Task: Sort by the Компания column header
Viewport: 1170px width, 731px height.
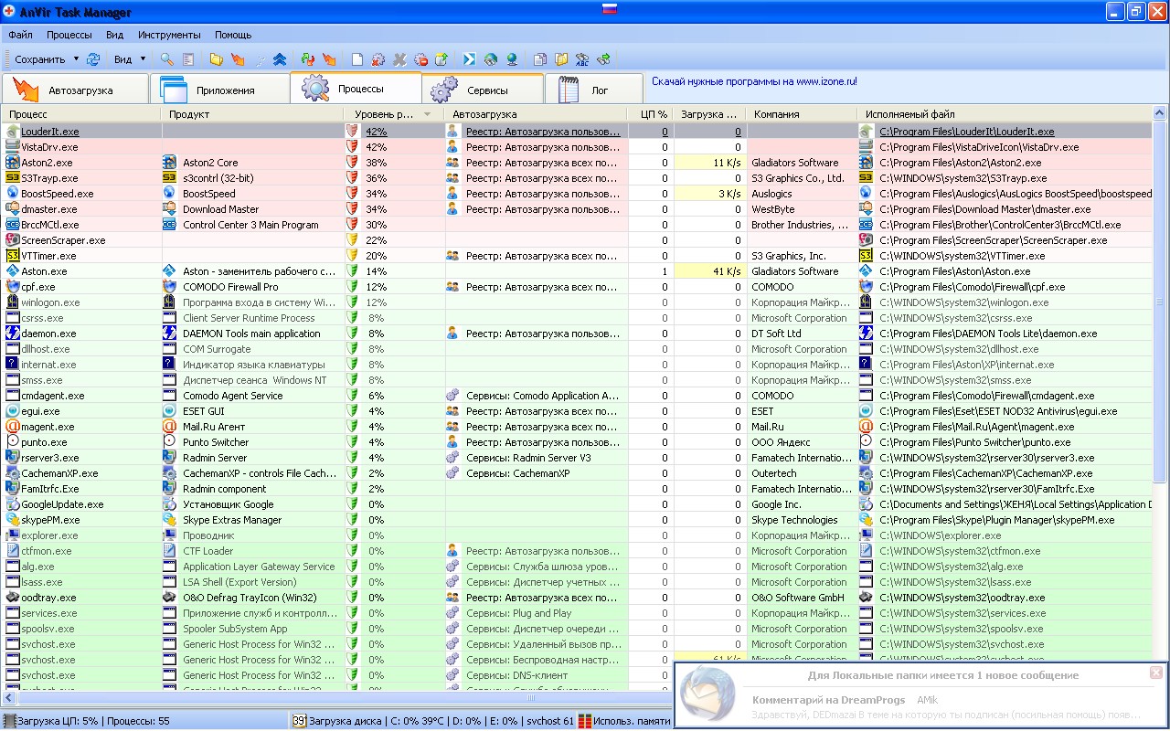Action: tap(802, 114)
